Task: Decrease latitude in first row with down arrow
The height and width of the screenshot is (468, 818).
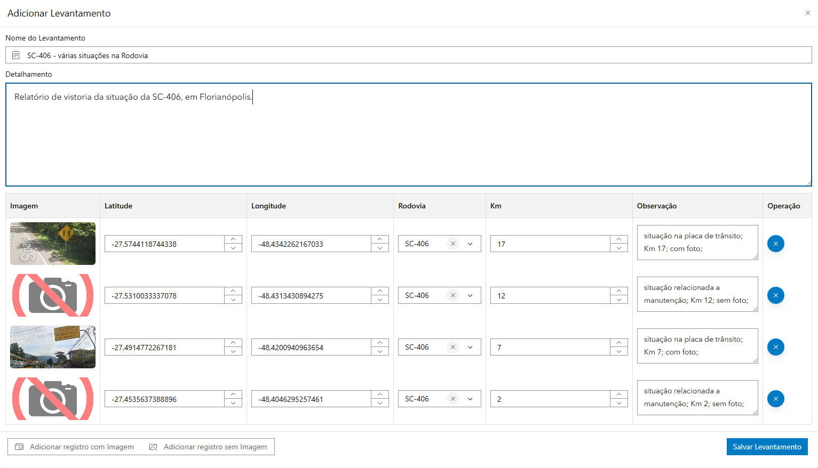Action: [x=233, y=248]
